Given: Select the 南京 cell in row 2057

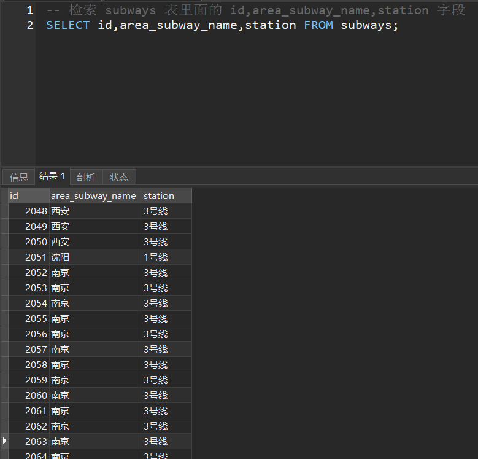Looking at the screenshot, I should coord(96,349).
